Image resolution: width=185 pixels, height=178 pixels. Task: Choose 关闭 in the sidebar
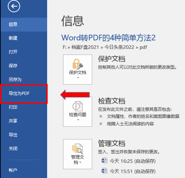24,148
